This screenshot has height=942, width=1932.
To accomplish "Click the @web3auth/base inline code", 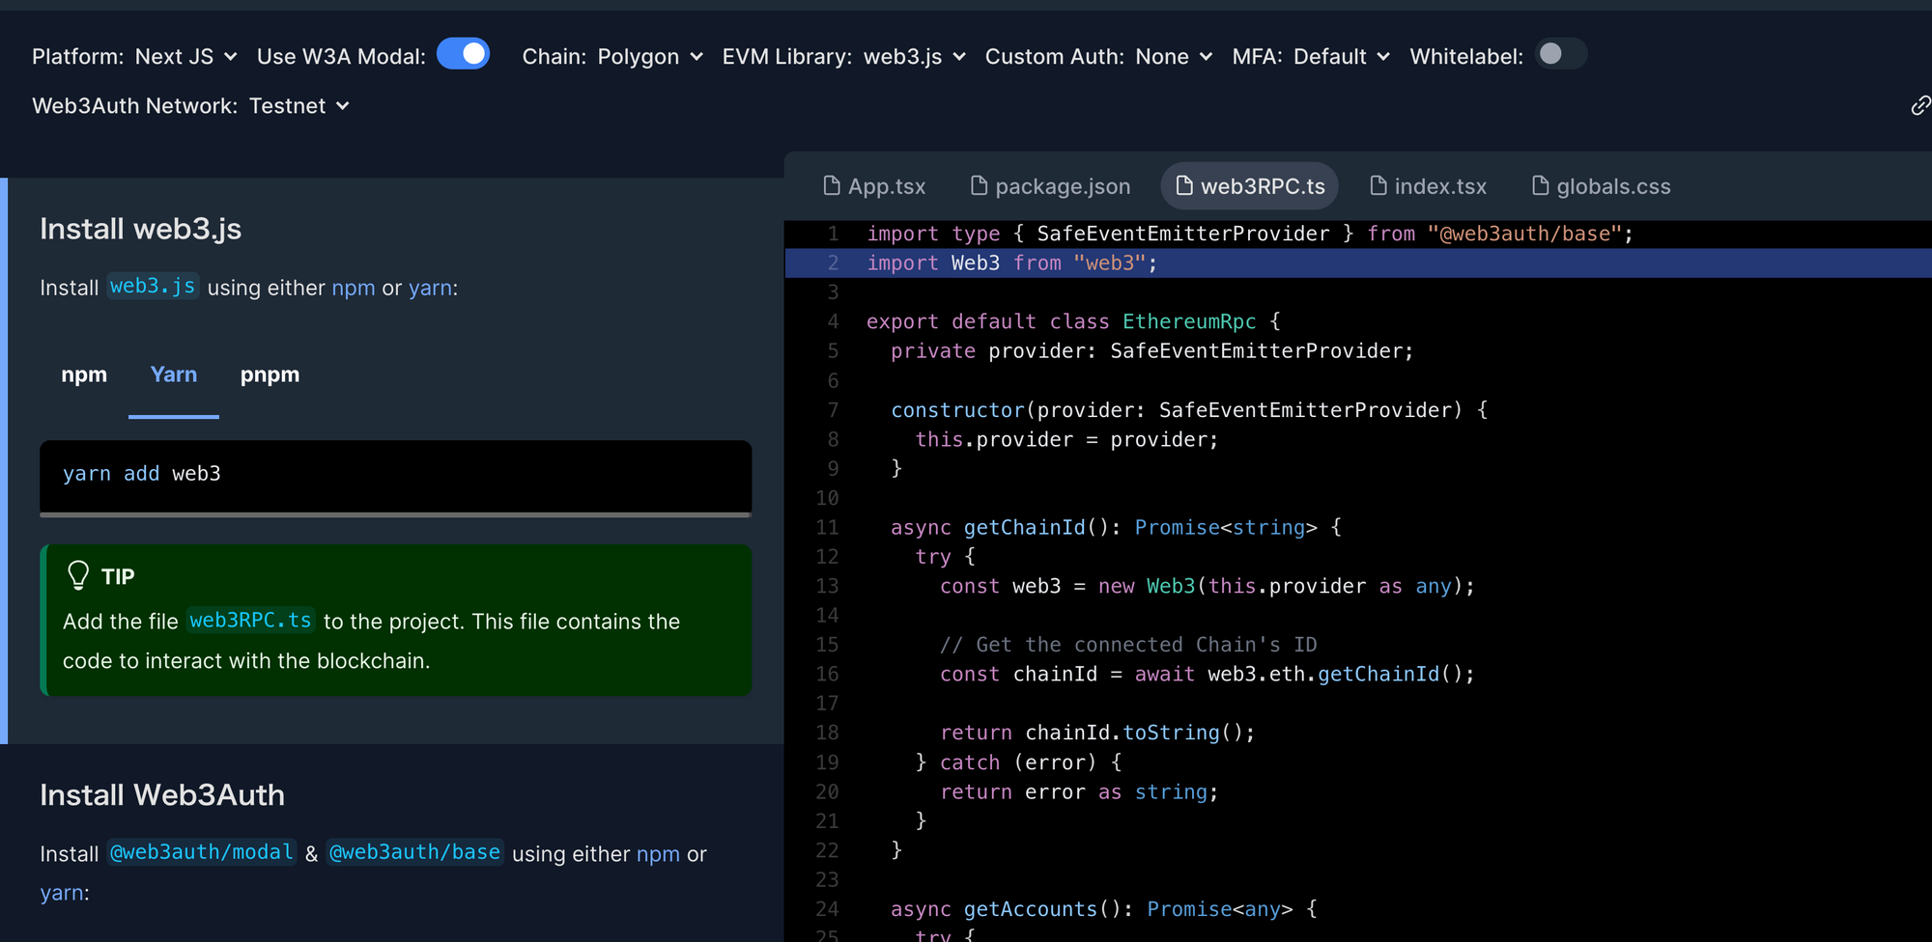I will [x=414, y=852].
